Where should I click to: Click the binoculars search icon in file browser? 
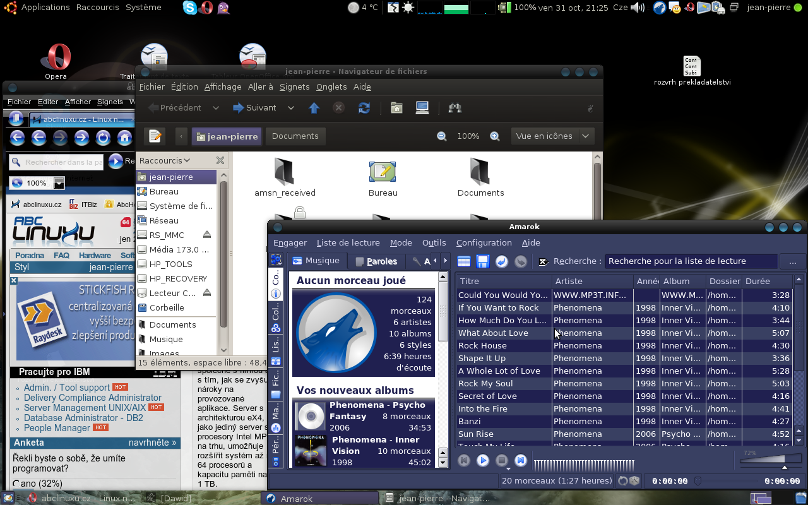pos(454,108)
